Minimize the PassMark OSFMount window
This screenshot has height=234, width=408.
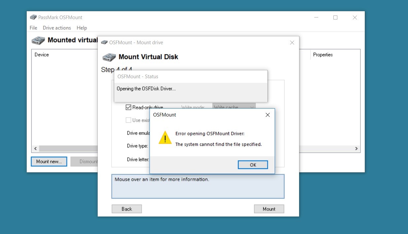pos(316,17)
